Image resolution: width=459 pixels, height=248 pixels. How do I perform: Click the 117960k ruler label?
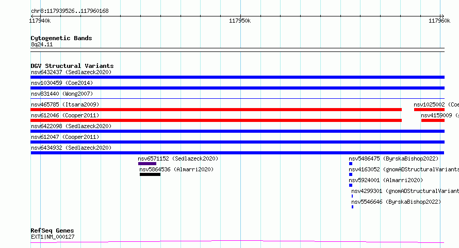(439, 21)
